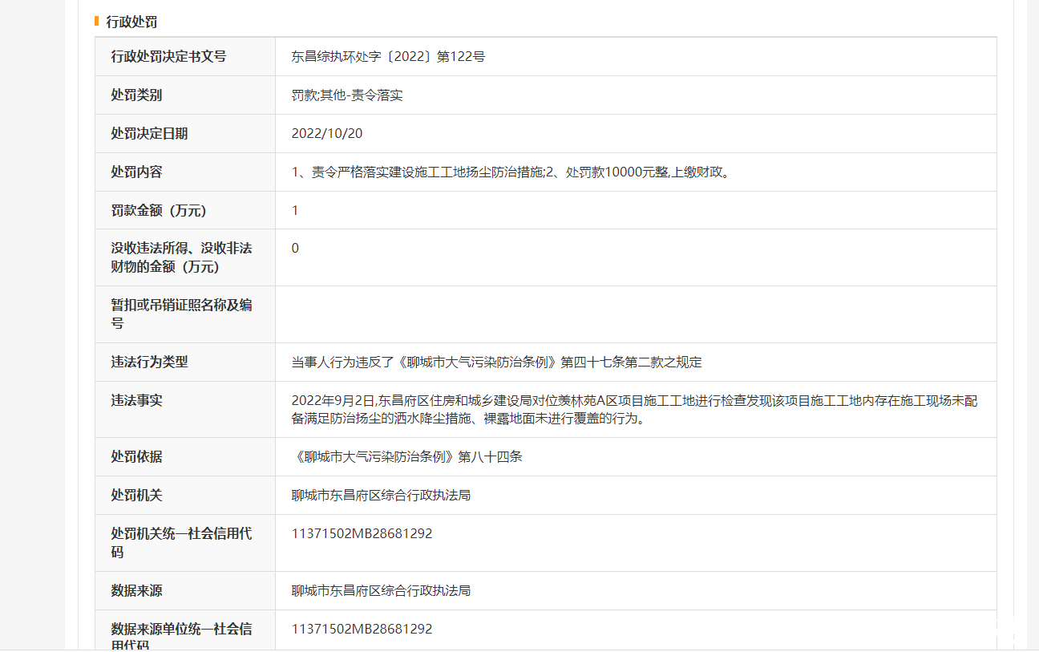Select the 没收违法所得 amount label
Image resolution: width=1039 pixels, height=652 pixels.
point(181,257)
